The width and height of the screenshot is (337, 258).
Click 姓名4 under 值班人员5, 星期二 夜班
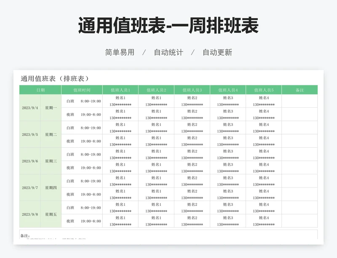click(x=264, y=138)
